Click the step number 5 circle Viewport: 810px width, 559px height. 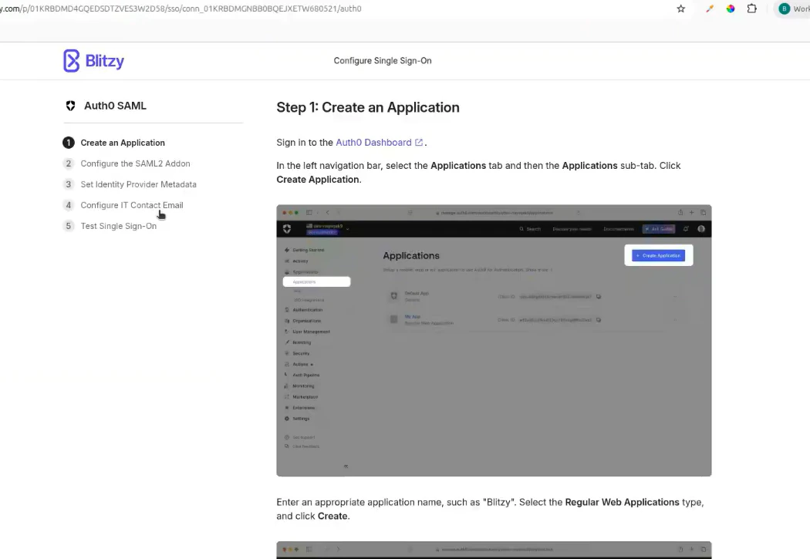click(68, 226)
